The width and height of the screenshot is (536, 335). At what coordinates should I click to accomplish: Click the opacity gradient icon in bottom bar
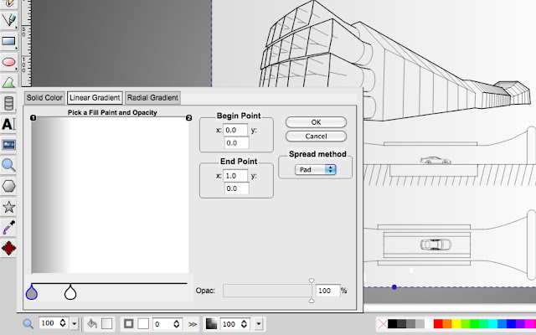point(211,324)
